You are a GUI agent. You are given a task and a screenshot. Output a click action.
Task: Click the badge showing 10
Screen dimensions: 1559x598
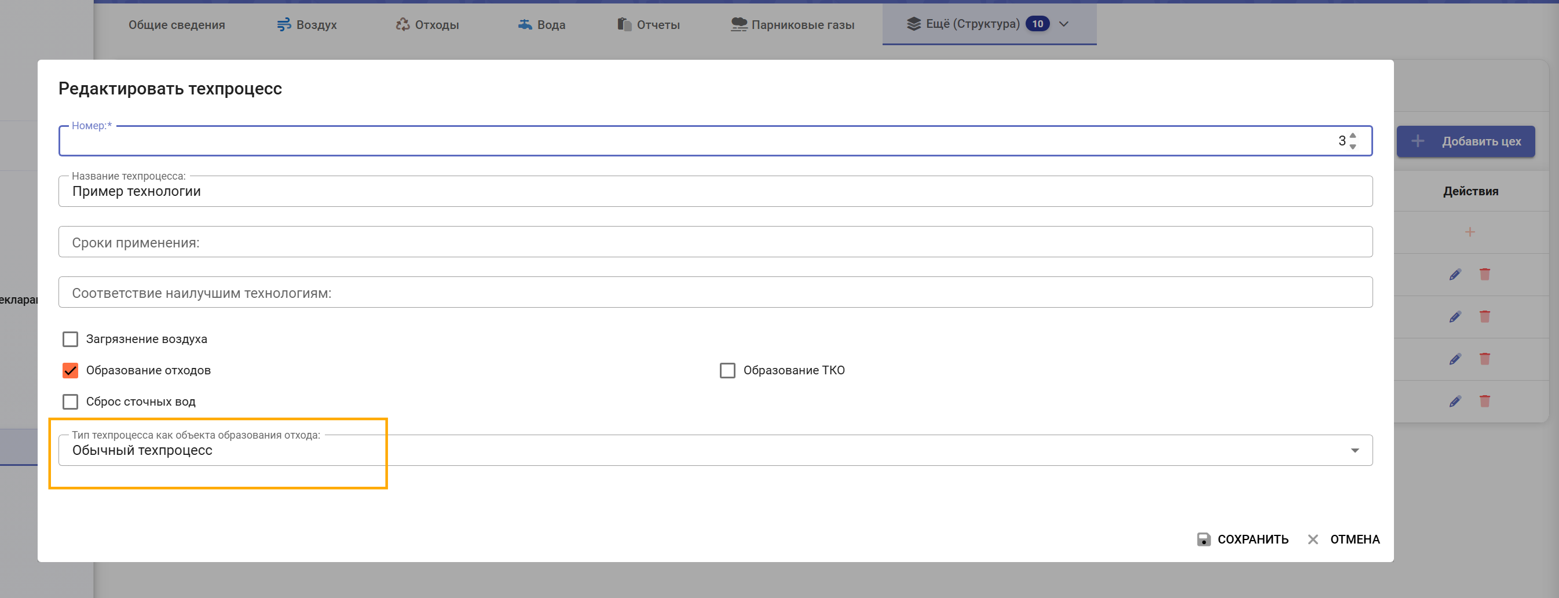(1037, 24)
